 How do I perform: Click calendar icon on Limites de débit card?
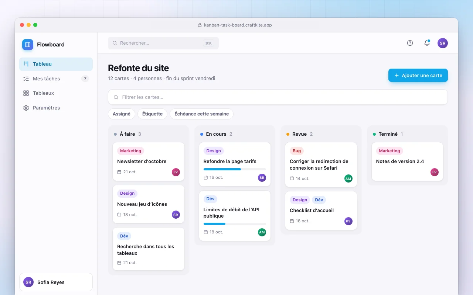pos(206,232)
